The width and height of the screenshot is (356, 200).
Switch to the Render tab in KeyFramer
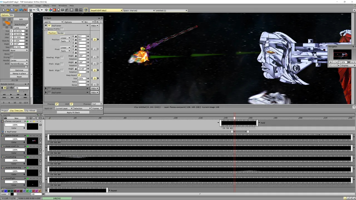coord(61,33)
